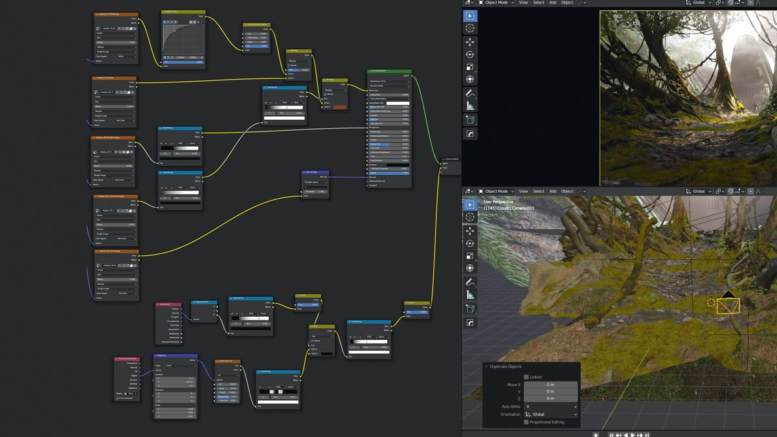The width and height of the screenshot is (777, 437).
Task: Activate the Rotate tool in top viewport
Action: [x=470, y=54]
